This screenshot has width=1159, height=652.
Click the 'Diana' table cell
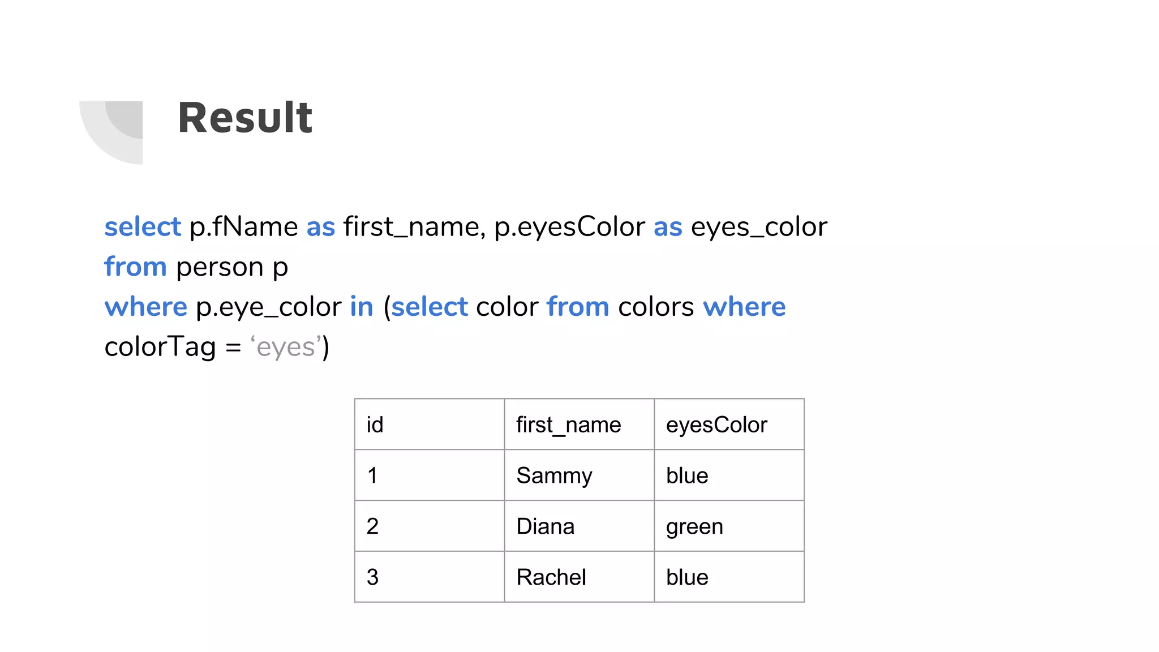pyautogui.click(x=579, y=526)
